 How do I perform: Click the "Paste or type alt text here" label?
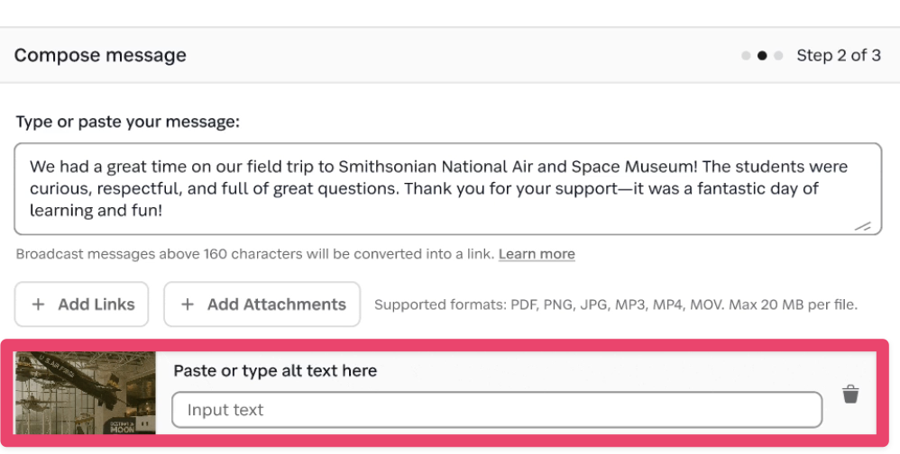click(x=275, y=370)
